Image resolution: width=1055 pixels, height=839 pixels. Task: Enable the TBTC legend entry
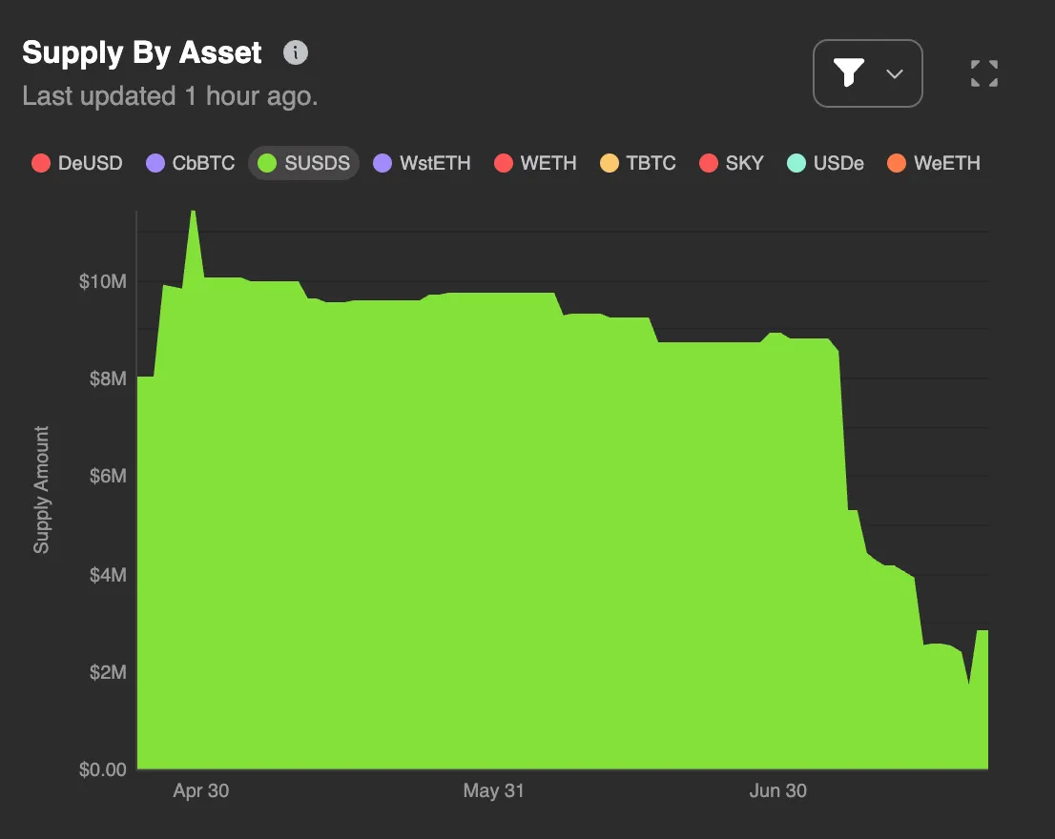(x=638, y=163)
